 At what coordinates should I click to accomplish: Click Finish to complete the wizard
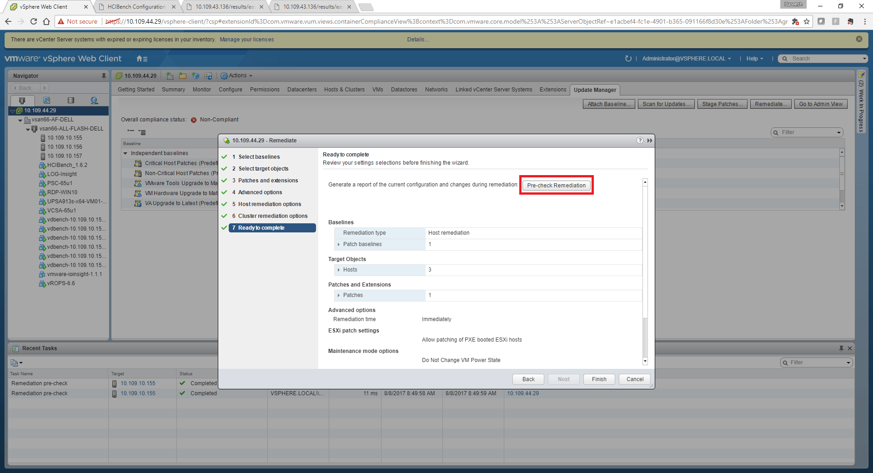tap(599, 379)
